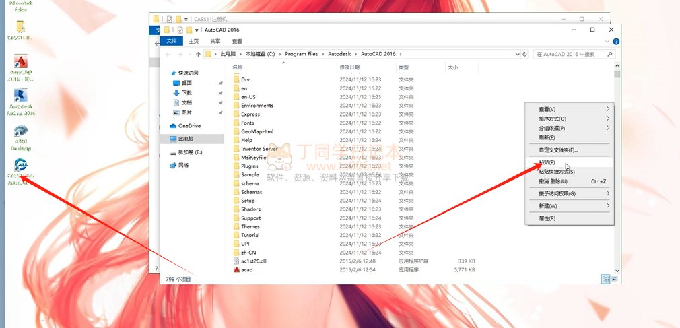Sort by the Type (类型) column header
The image size is (680, 328).
404,67
